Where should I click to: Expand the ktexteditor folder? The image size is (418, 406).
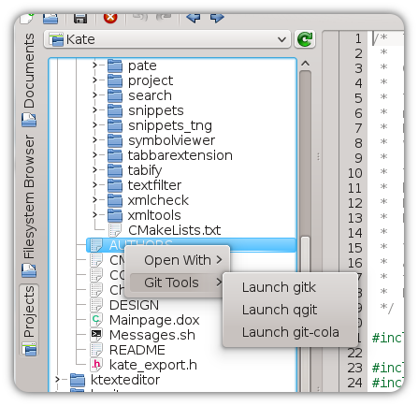(58, 380)
